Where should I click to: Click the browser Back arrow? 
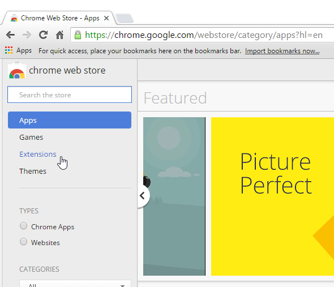pos(10,35)
